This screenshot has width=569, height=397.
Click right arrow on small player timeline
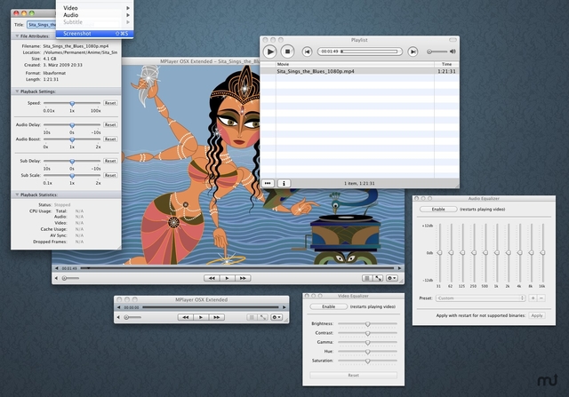(284, 307)
